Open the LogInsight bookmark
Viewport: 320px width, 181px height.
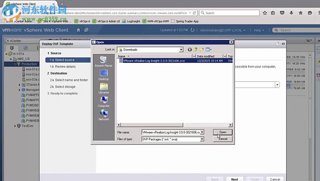[131, 21]
